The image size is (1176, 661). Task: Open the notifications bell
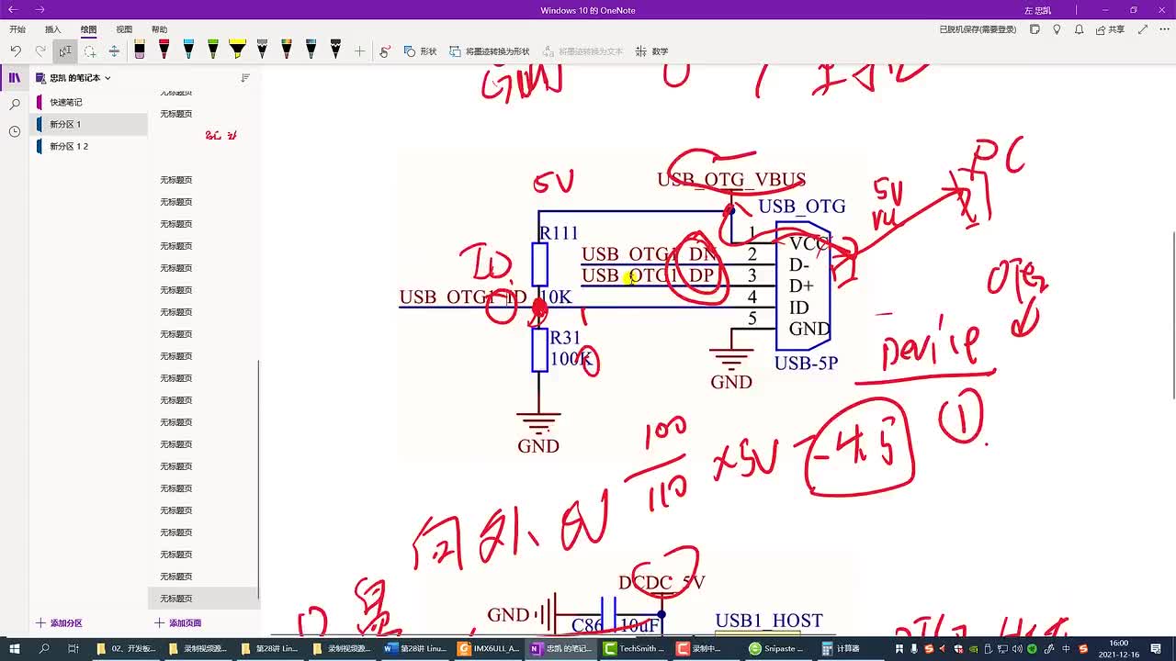[x=1079, y=29]
